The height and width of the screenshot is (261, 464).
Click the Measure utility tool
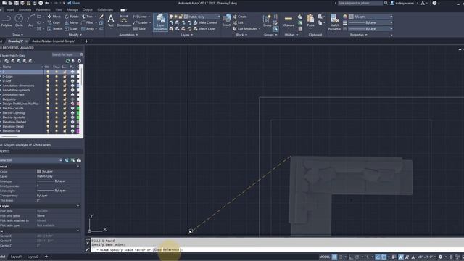click(289, 21)
